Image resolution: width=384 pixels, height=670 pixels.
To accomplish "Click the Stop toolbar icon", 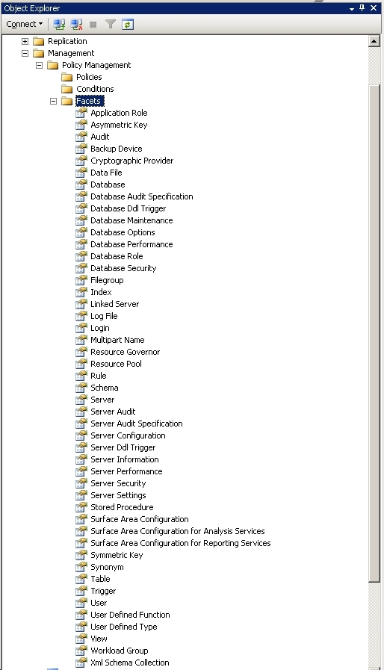I will (93, 25).
